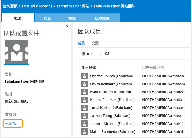Select member Jamal Hartnett (Fabrikam)
Viewport: 192px width, 138px height.
pos(111,108)
